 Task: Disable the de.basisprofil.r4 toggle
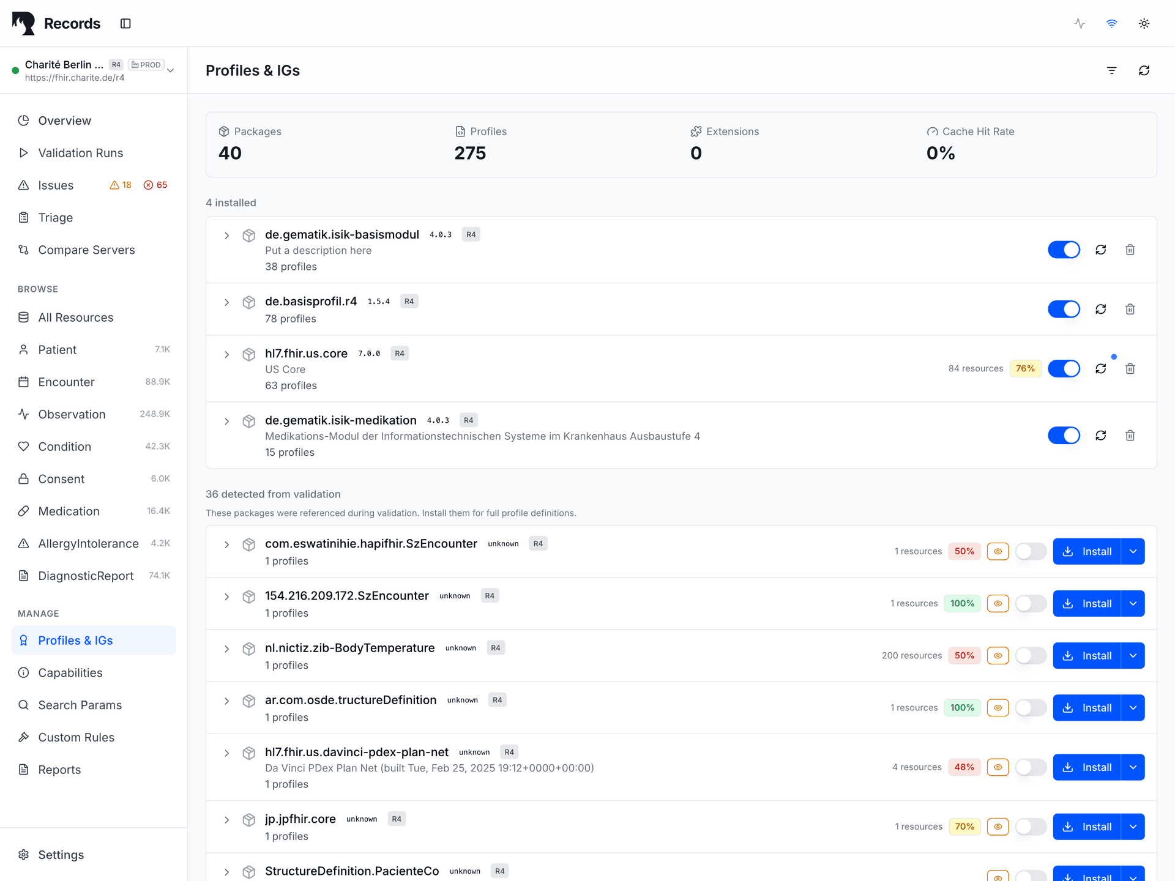[x=1064, y=309]
